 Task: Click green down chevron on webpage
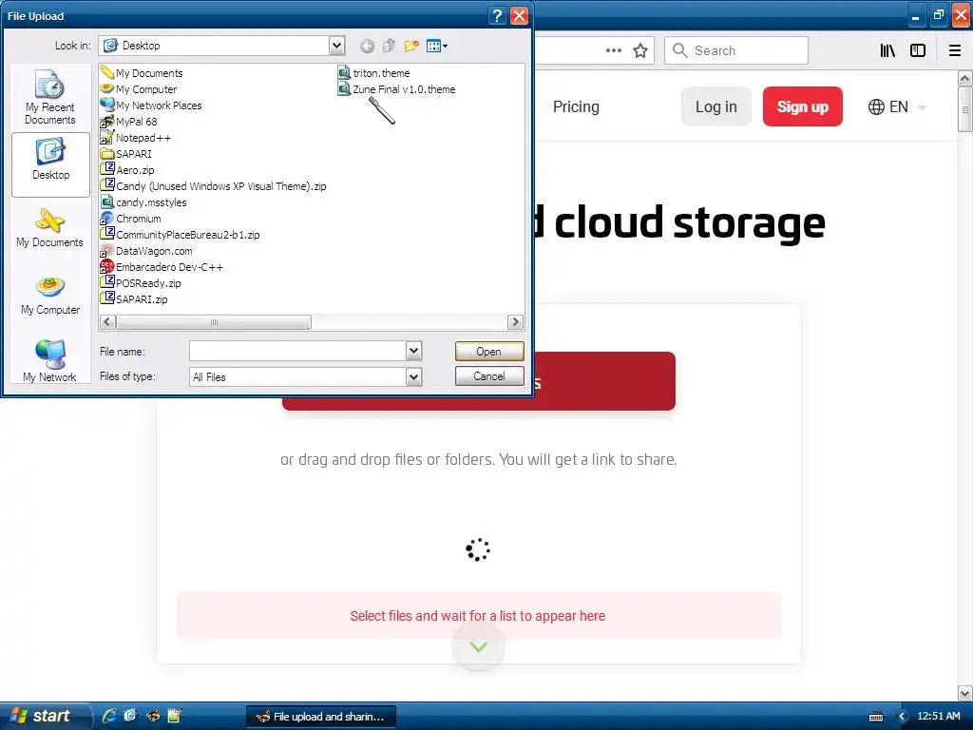478,646
